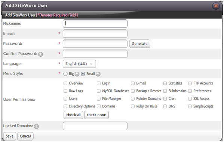Tick the SSL Access permission checkbox
The height and width of the screenshot is (142, 224).
[190, 99]
